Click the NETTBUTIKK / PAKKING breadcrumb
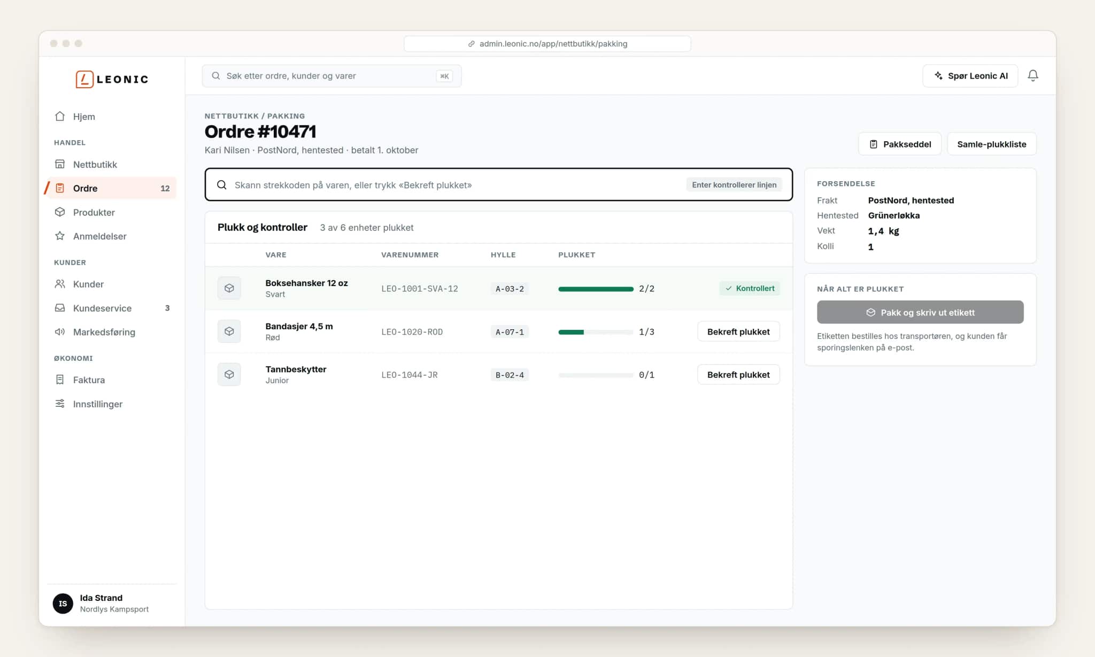The height and width of the screenshot is (657, 1095). pos(255,116)
